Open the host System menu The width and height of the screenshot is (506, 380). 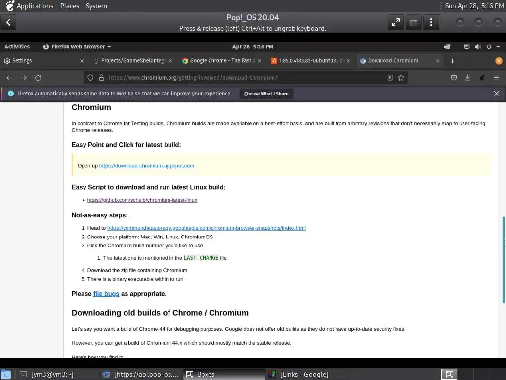coord(96,6)
